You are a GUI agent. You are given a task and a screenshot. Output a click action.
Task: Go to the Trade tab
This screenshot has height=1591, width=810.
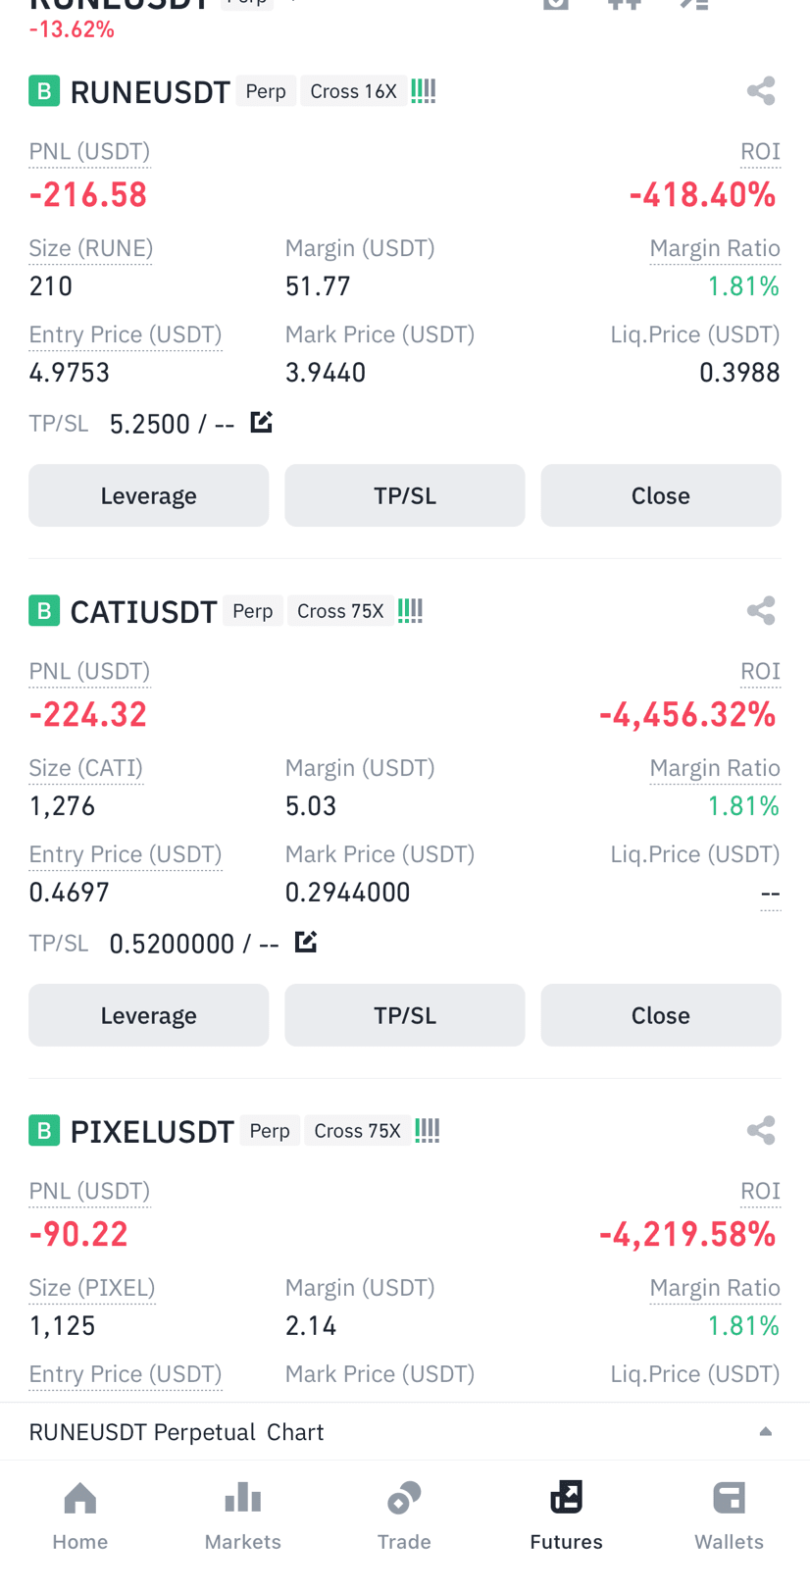point(404,1515)
